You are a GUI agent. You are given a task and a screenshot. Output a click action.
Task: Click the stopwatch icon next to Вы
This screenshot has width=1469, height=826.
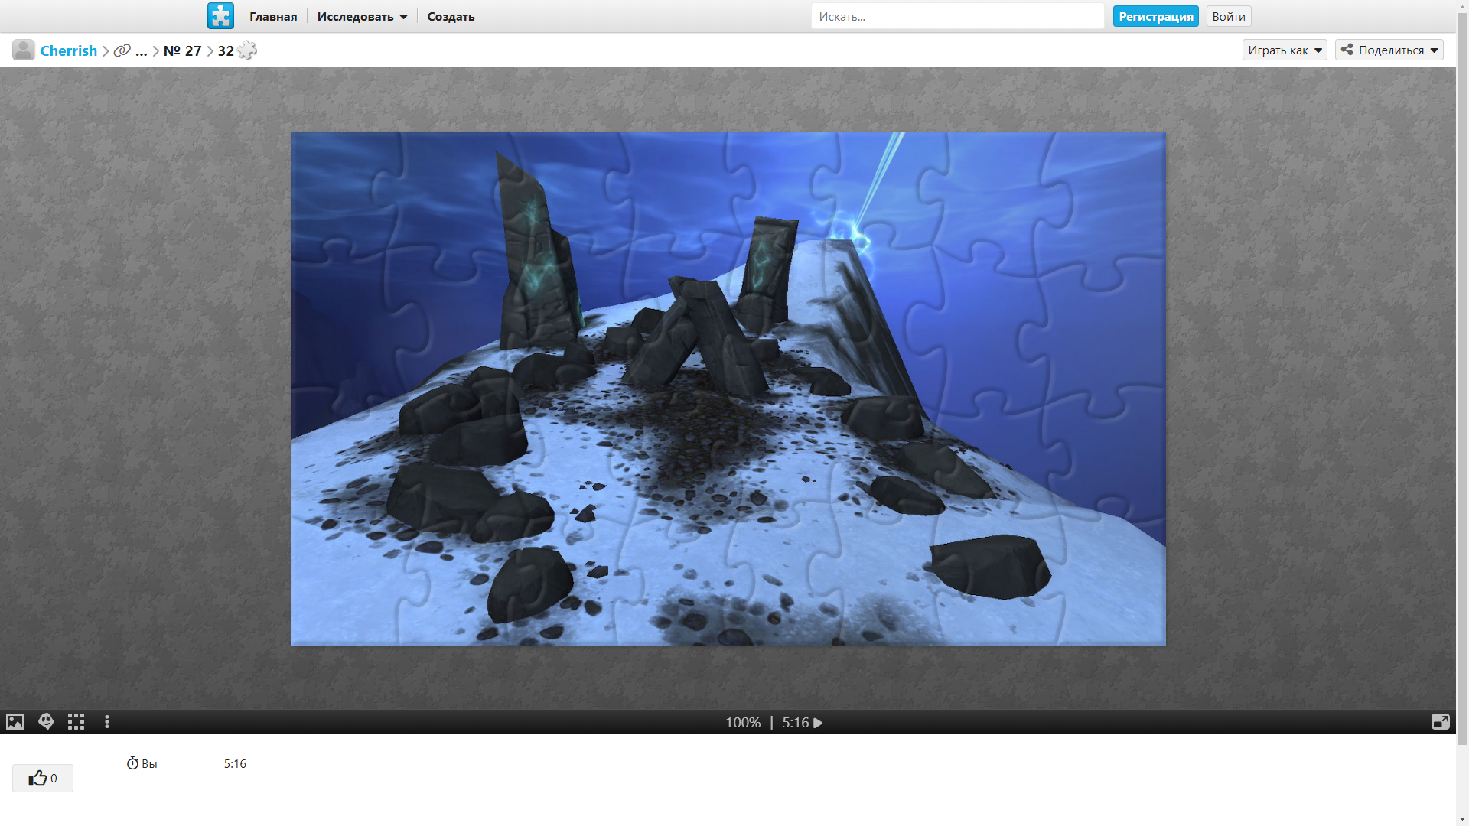132,763
